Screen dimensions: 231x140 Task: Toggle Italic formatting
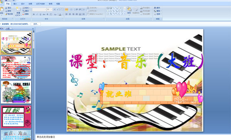(37, 14)
